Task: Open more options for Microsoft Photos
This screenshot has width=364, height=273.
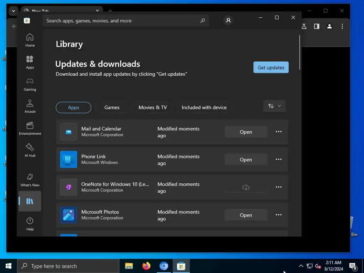Action: (279, 215)
